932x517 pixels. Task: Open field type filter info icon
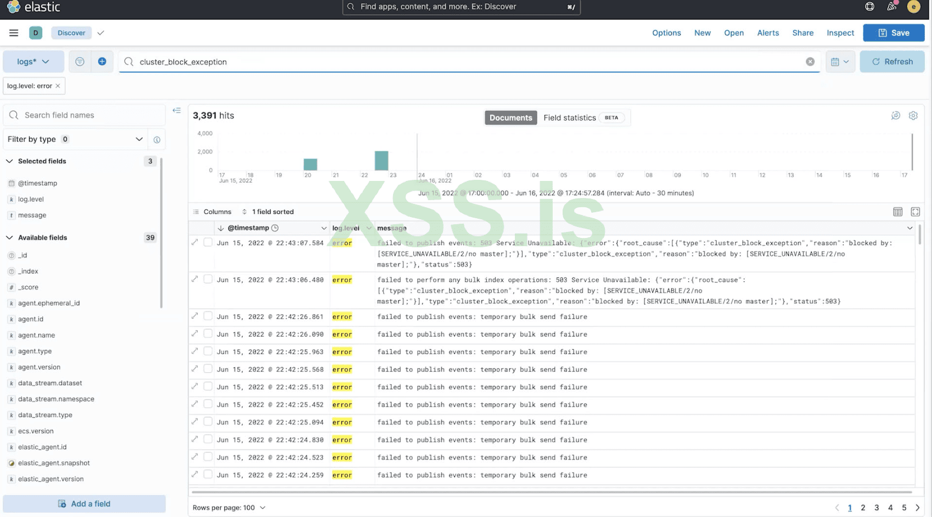click(x=157, y=140)
